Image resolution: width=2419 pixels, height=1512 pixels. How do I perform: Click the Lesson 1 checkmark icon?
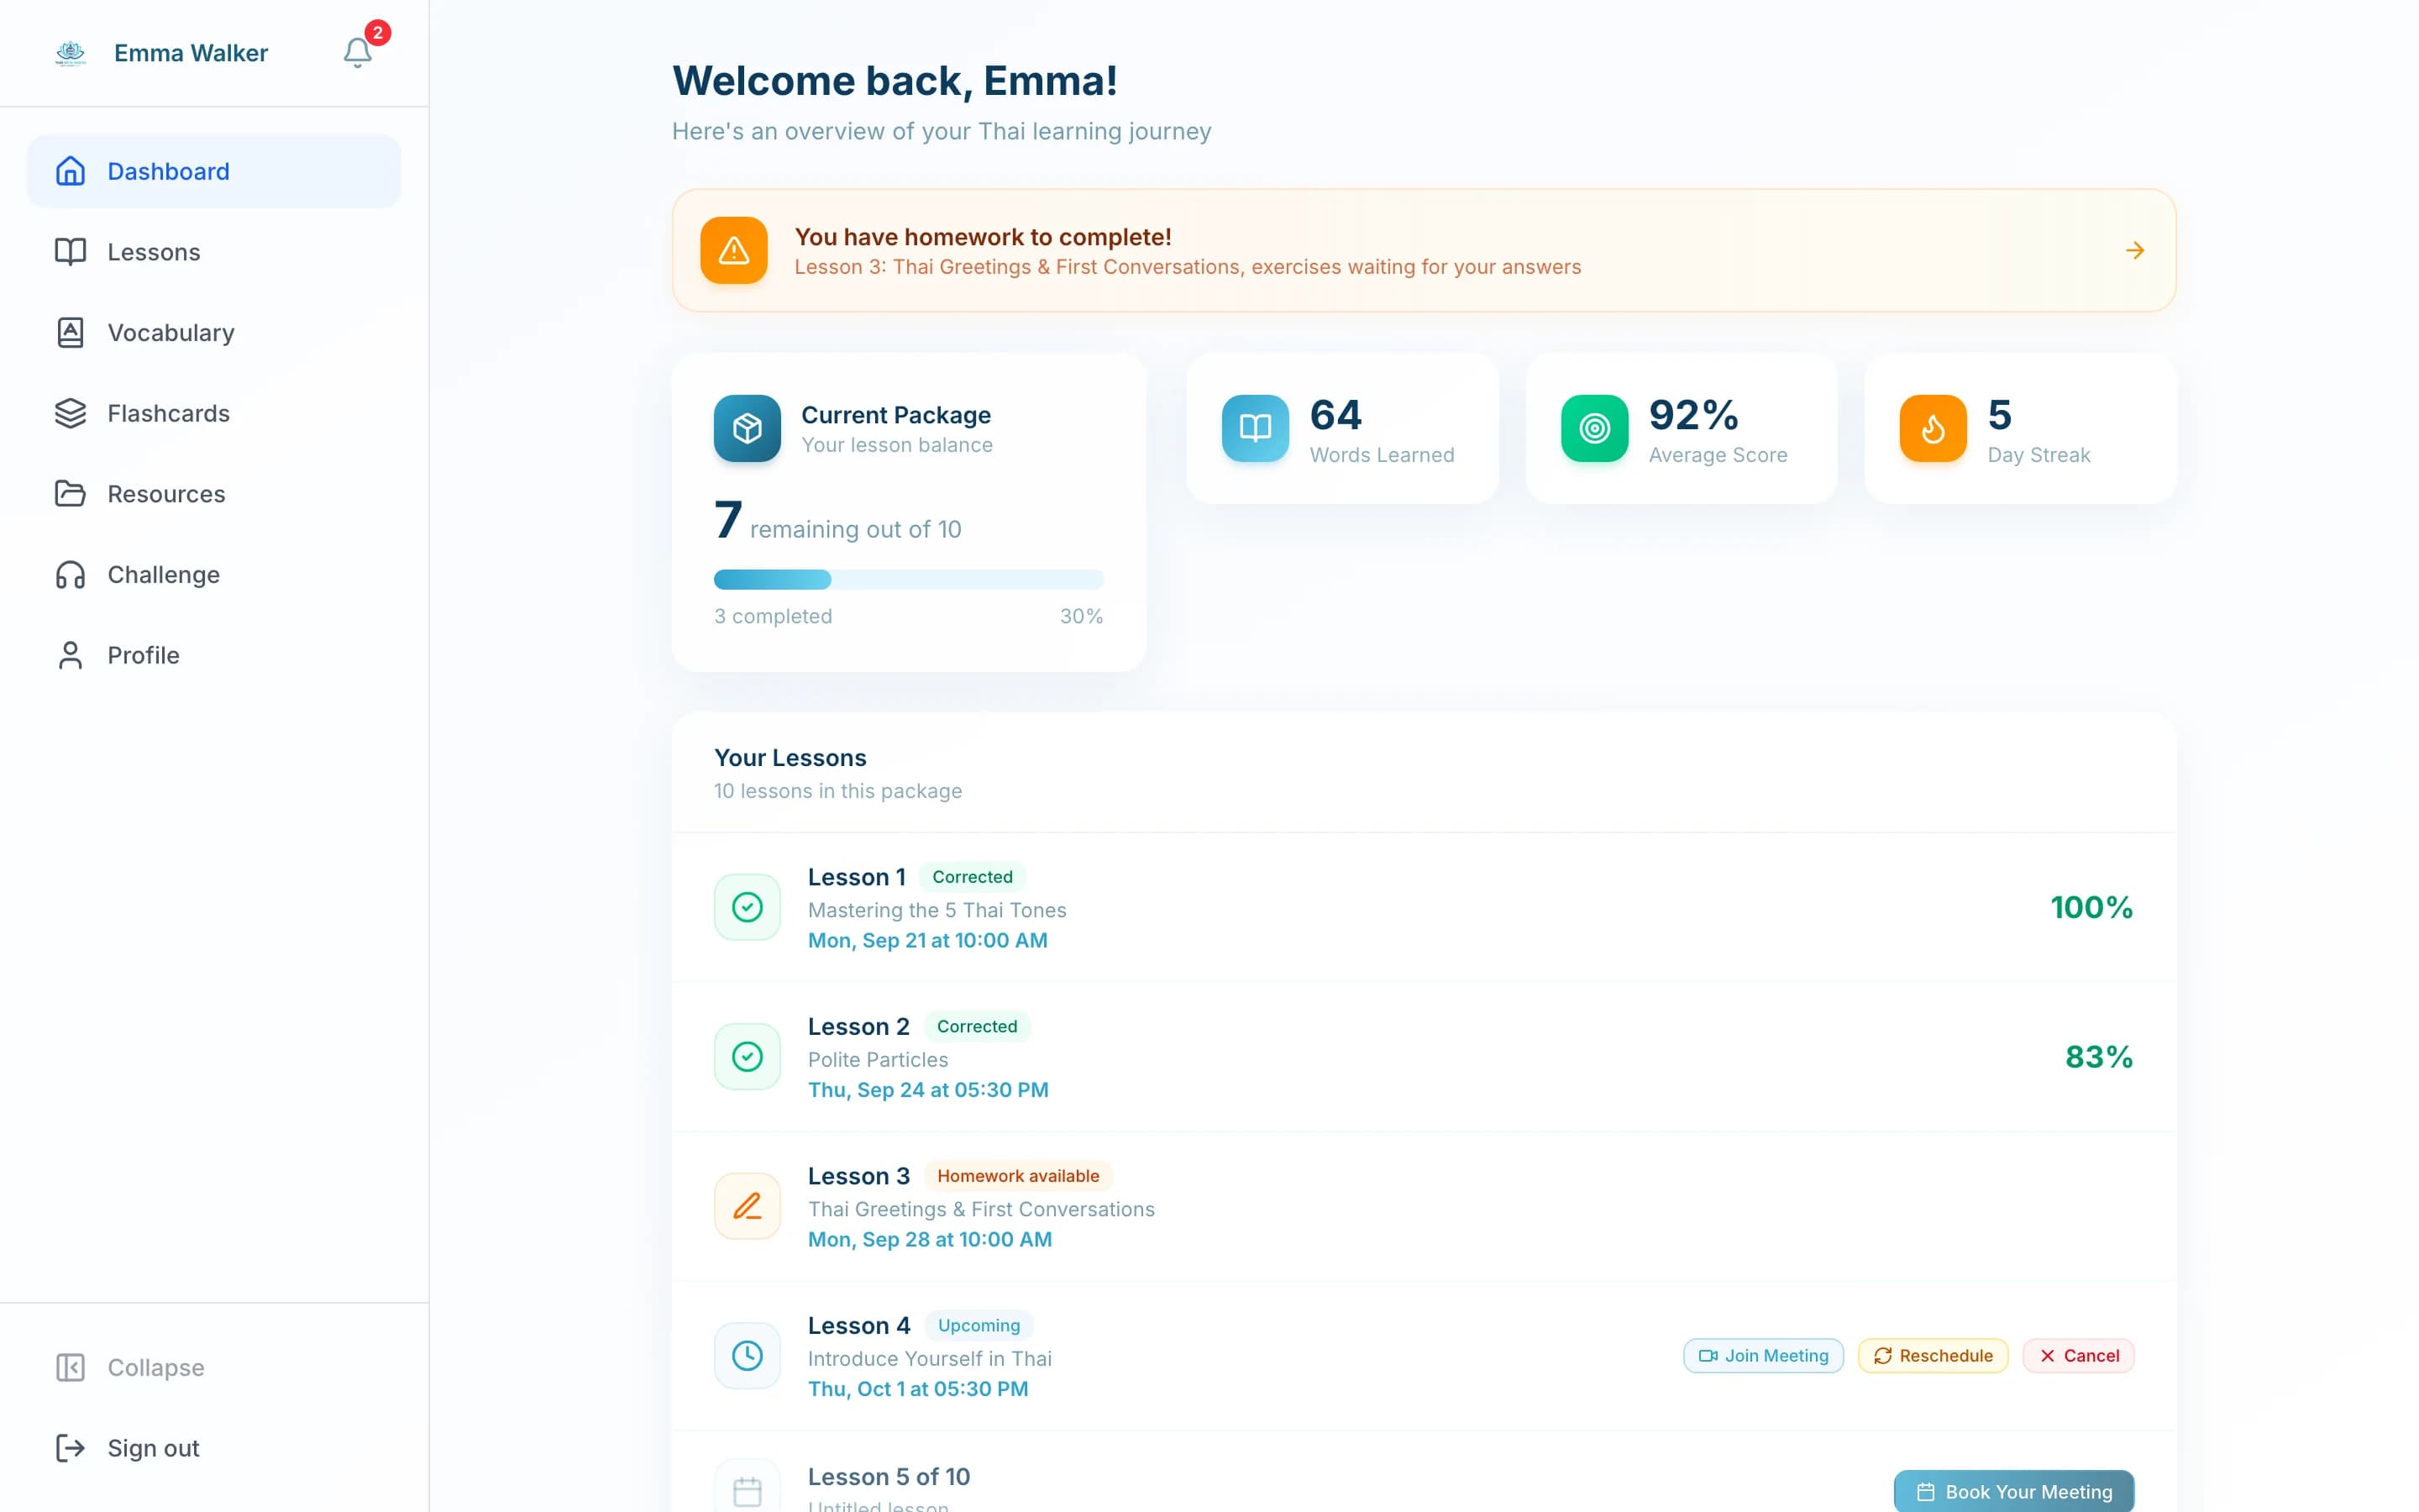747,907
